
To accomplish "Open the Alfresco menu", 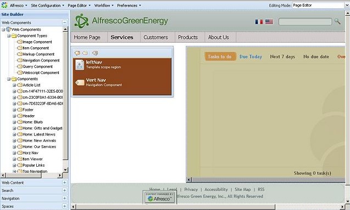I will click(x=18, y=5).
